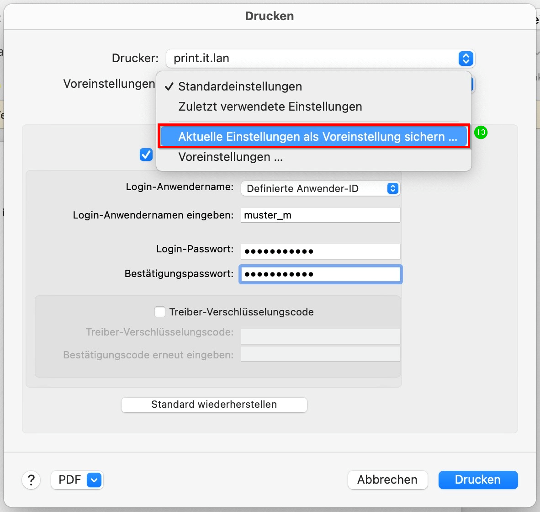Click the green number 13 badge
The height and width of the screenshot is (512, 540).
(x=481, y=133)
